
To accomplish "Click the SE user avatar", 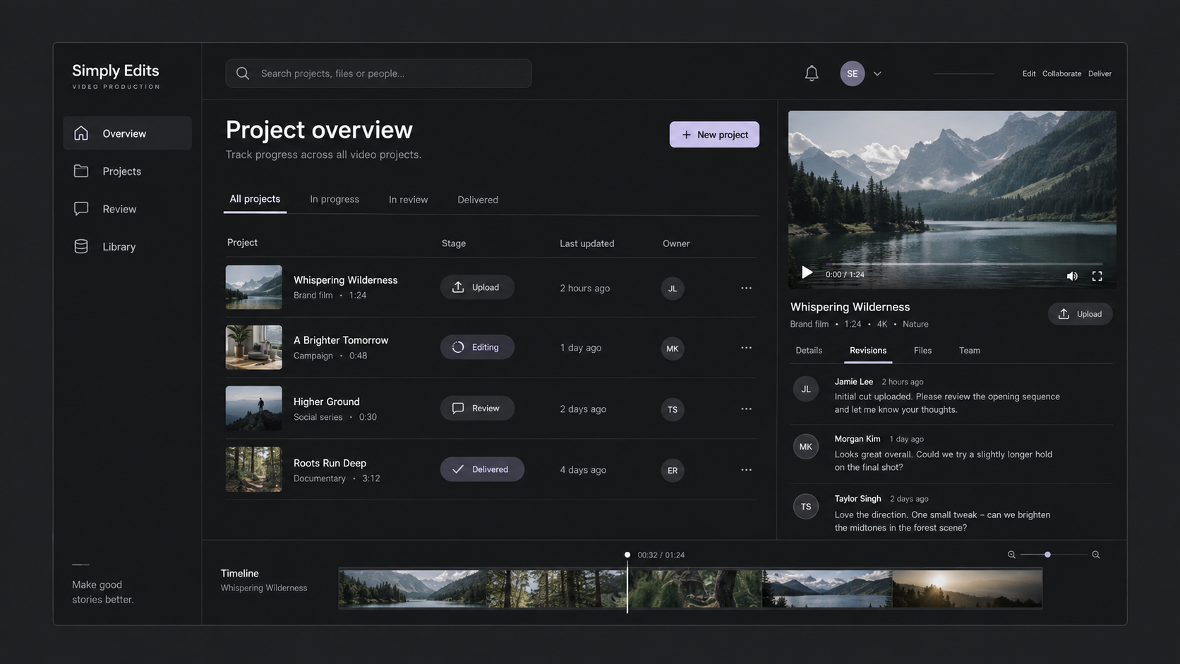I will [x=852, y=73].
